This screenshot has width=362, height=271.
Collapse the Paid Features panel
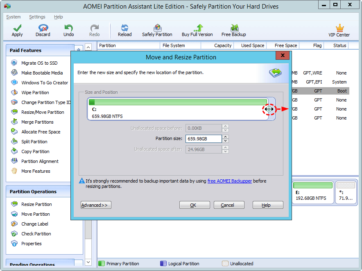[x=79, y=50]
